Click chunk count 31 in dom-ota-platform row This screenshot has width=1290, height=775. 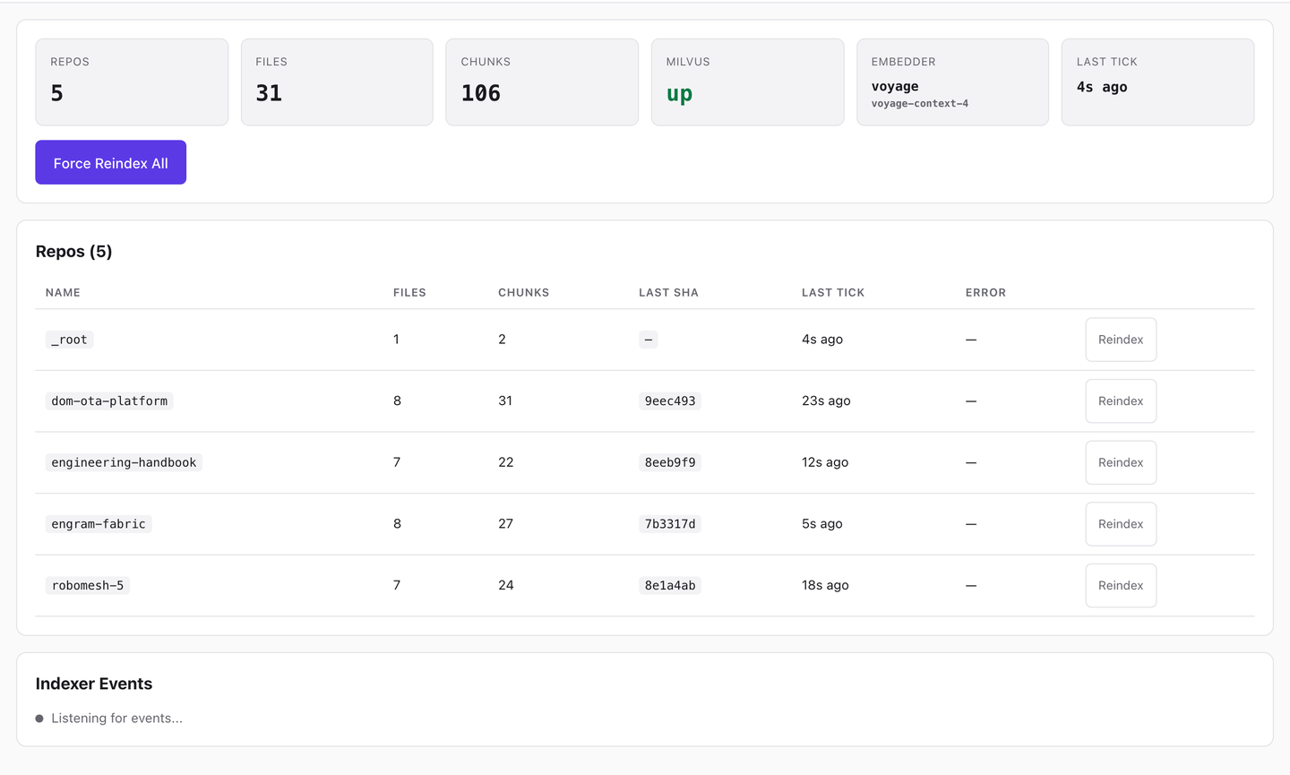tap(505, 401)
